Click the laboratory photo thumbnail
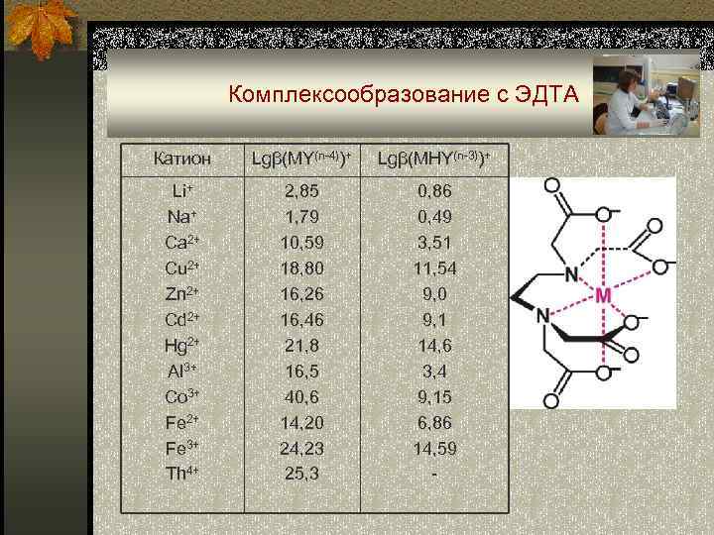The height and width of the screenshot is (535, 714). [647, 95]
